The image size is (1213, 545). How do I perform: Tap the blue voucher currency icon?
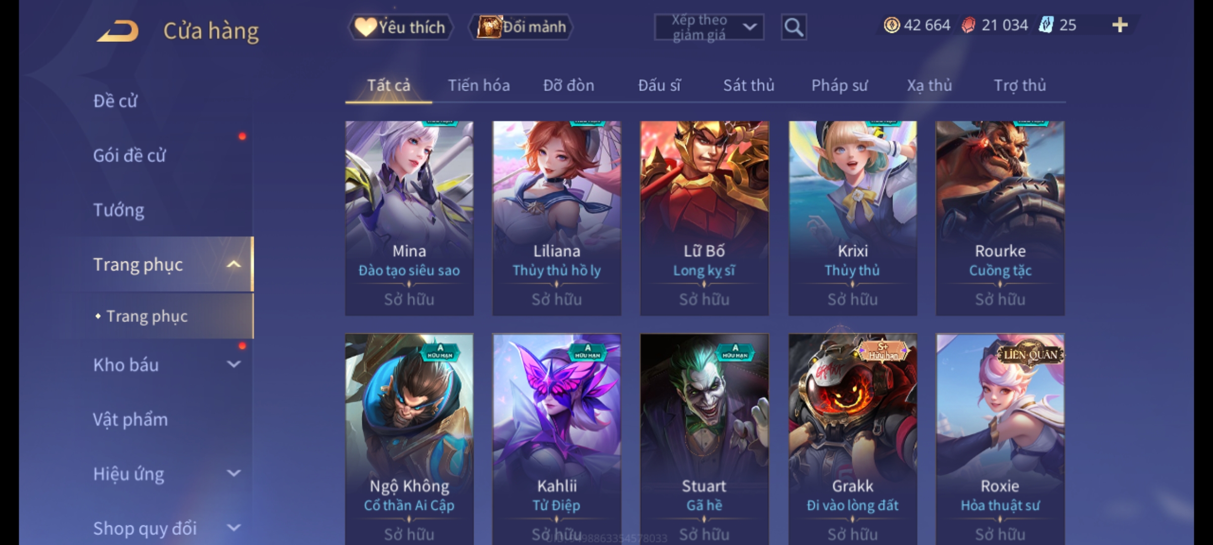tap(1046, 25)
